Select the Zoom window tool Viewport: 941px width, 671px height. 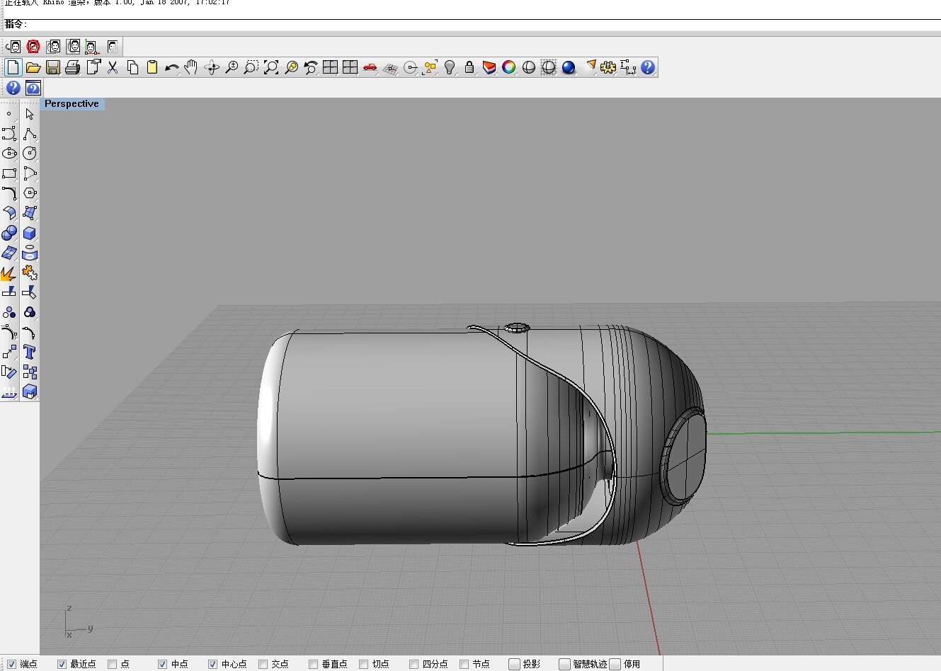pos(251,67)
